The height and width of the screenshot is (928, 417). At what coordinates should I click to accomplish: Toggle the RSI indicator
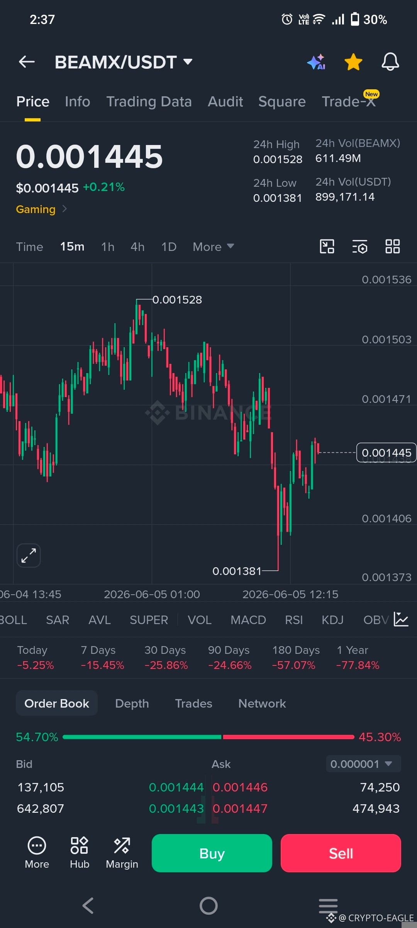294,620
